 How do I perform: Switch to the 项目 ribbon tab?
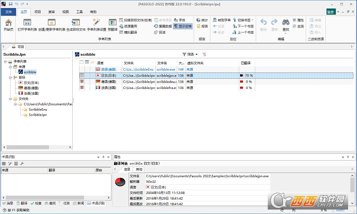37,12
